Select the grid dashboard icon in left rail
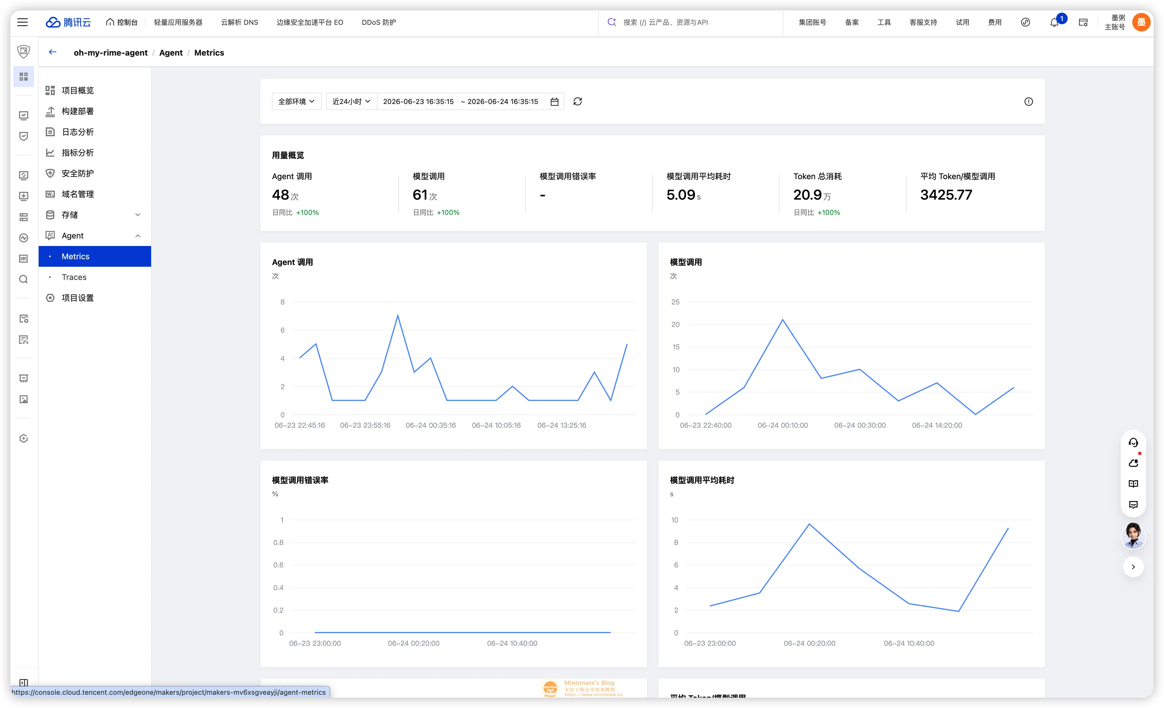This screenshot has width=1164, height=708. coord(24,76)
